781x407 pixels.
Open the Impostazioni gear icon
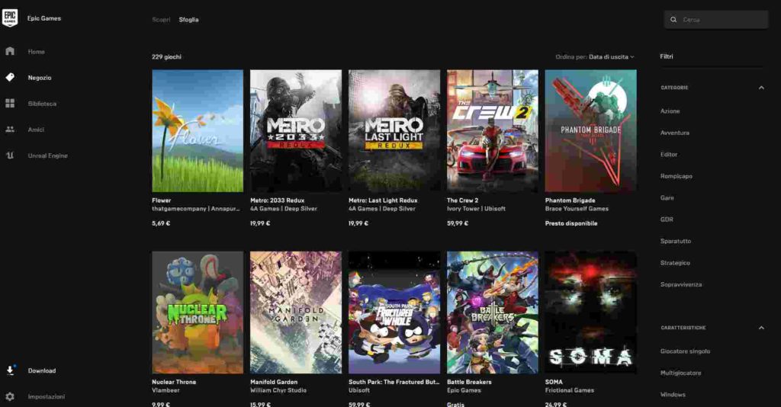10,396
